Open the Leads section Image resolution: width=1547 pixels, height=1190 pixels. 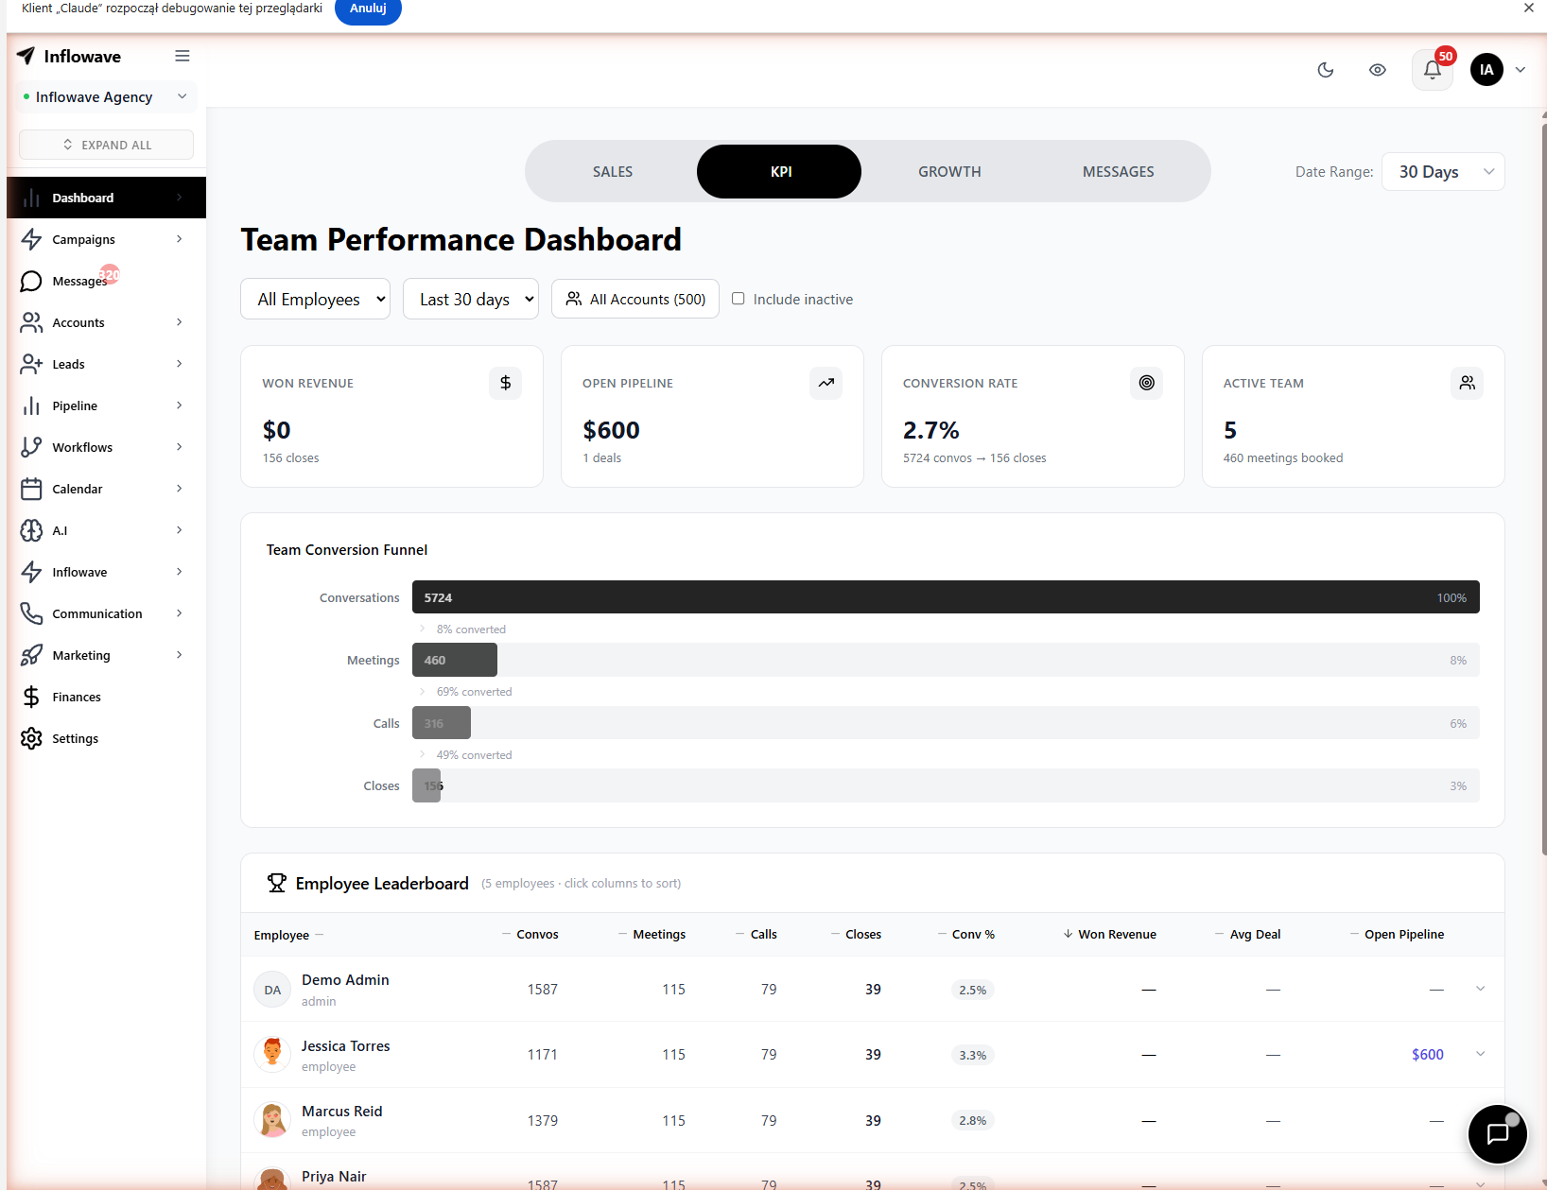[x=69, y=364]
